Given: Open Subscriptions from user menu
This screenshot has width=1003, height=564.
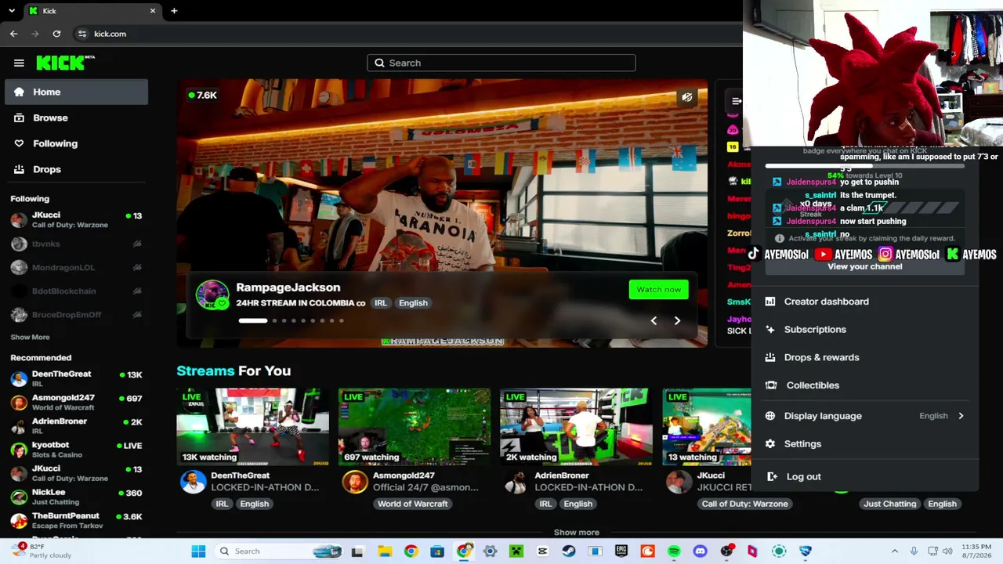Looking at the screenshot, I should click(x=865, y=330).
